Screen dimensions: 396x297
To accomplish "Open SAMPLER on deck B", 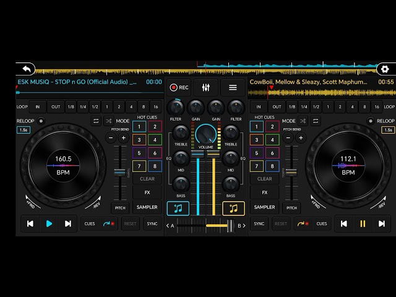I will pyautogui.click(x=264, y=207).
